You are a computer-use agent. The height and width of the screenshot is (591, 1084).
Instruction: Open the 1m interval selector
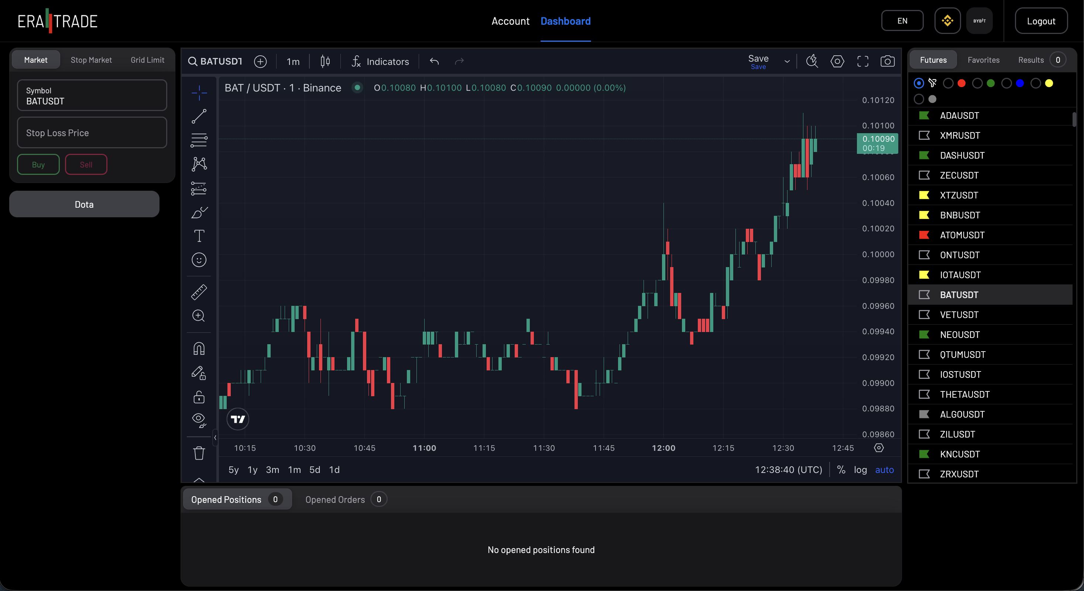(x=293, y=61)
